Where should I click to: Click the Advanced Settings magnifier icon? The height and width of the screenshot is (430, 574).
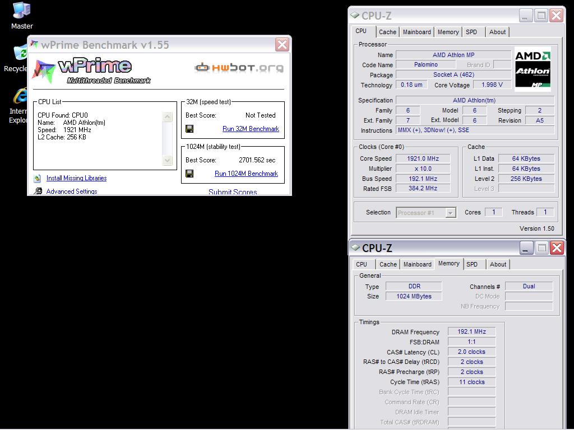pos(38,191)
